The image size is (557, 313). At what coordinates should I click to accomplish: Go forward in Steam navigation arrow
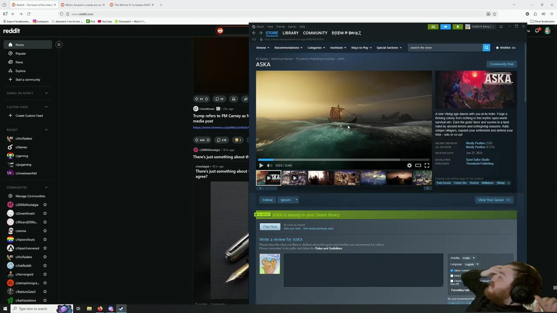coord(261,33)
